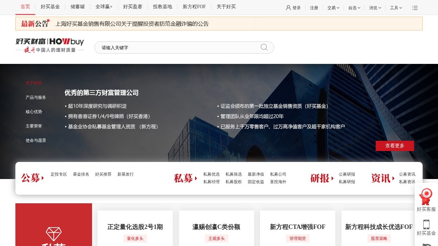Expand the 交易 dropdown
The height and width of the screenshot is (246, 438).
333,8
